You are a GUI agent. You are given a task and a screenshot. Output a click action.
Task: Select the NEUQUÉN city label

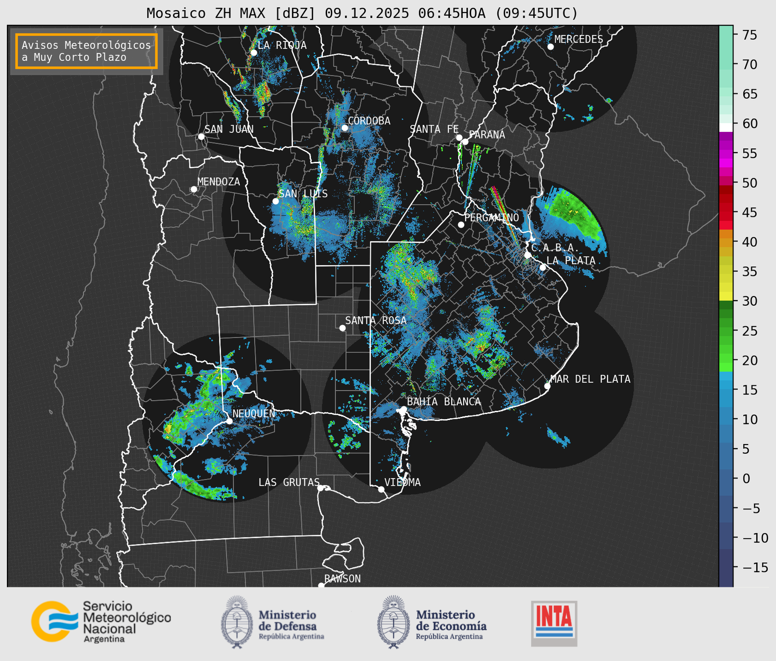(x=253, y=414)
